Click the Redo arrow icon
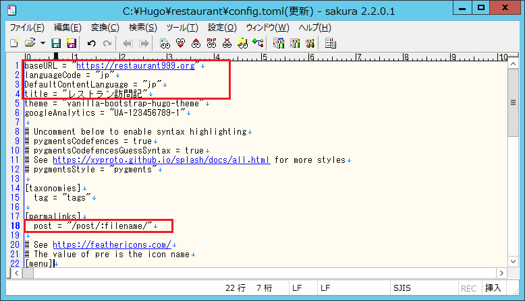The width and height of the screenshot is (525, 301). (x=107, y=43)
